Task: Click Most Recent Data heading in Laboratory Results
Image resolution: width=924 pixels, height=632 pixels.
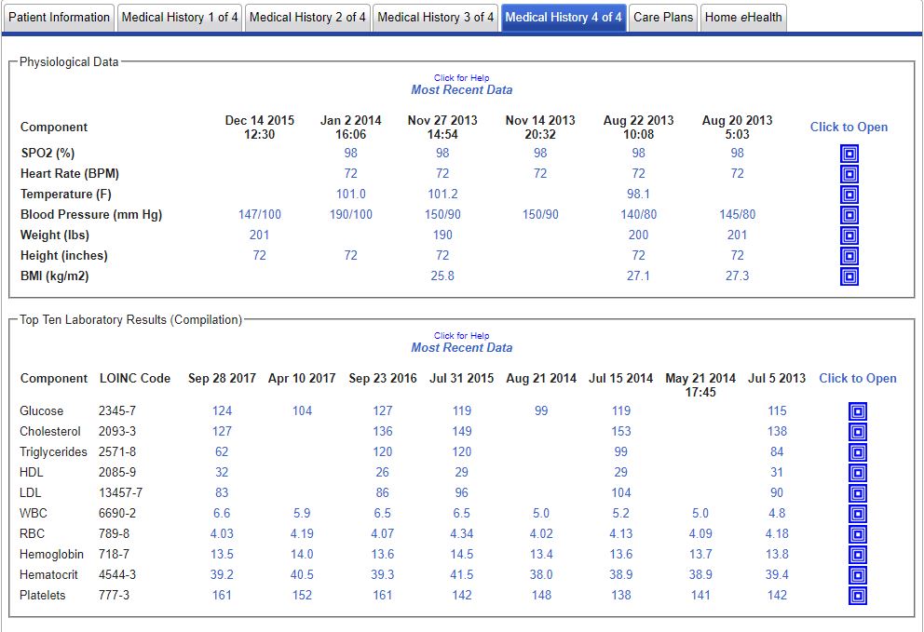Action: (x=461, y=348)
